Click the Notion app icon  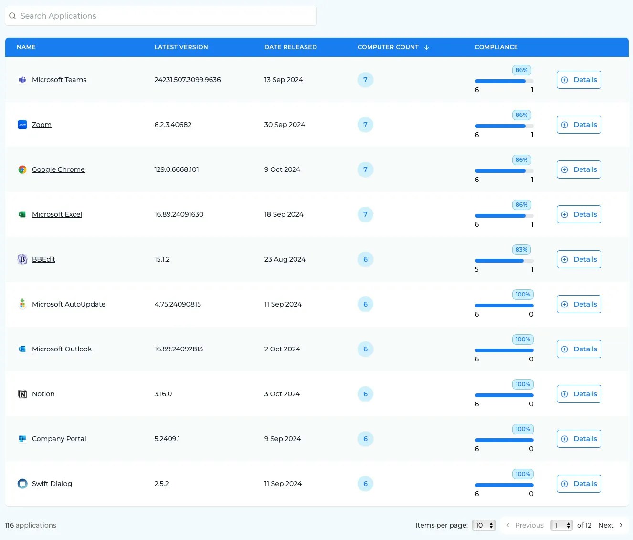[22, 394]
